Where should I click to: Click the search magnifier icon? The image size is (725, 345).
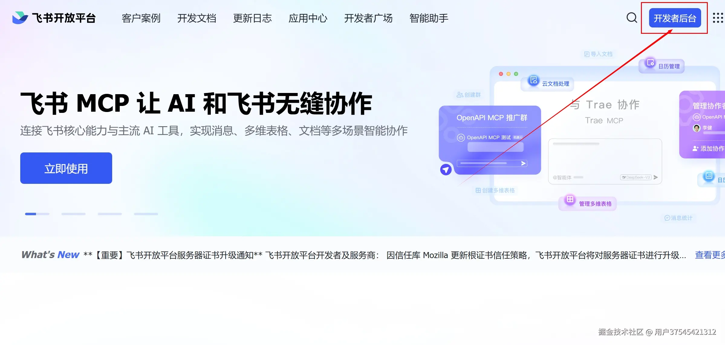[632, 18]
